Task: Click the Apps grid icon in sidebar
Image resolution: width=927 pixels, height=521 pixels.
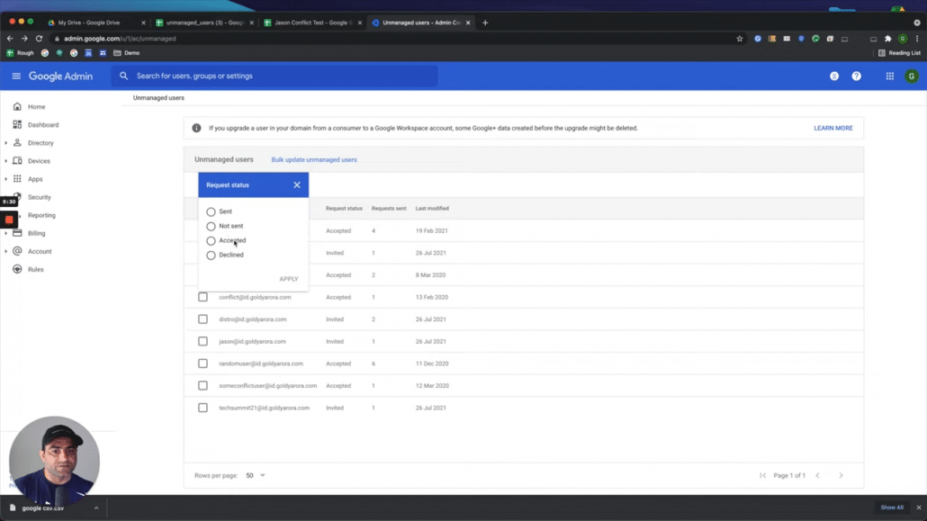Action: (x=17, y=179)
